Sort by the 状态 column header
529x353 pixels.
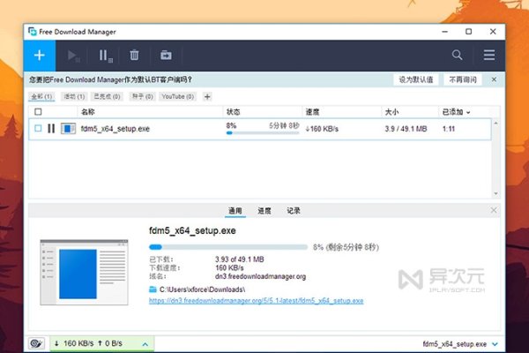233,112
